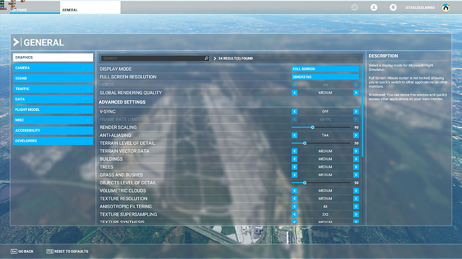
Task: Select the Sound category
Action: (53, 78)
